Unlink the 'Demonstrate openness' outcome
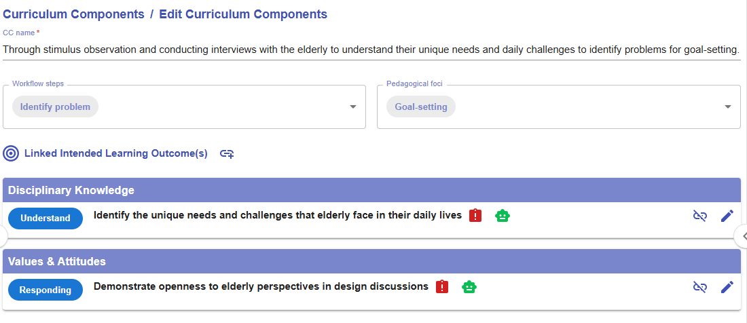This screenshot has width=747, height=323. (700, 287)
